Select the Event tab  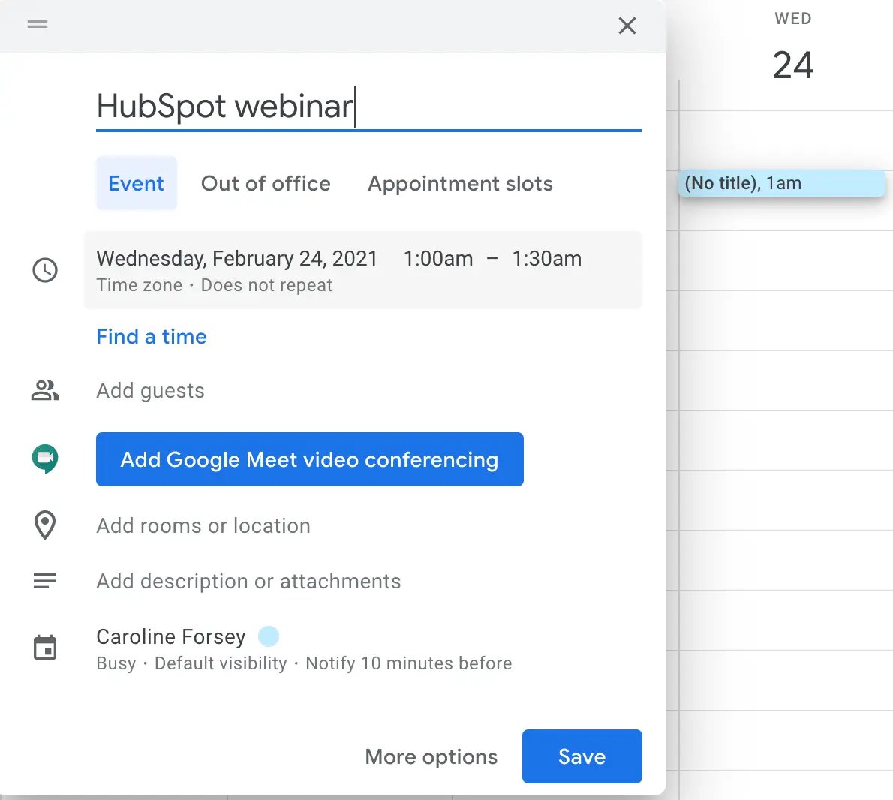tap(136, 184)
